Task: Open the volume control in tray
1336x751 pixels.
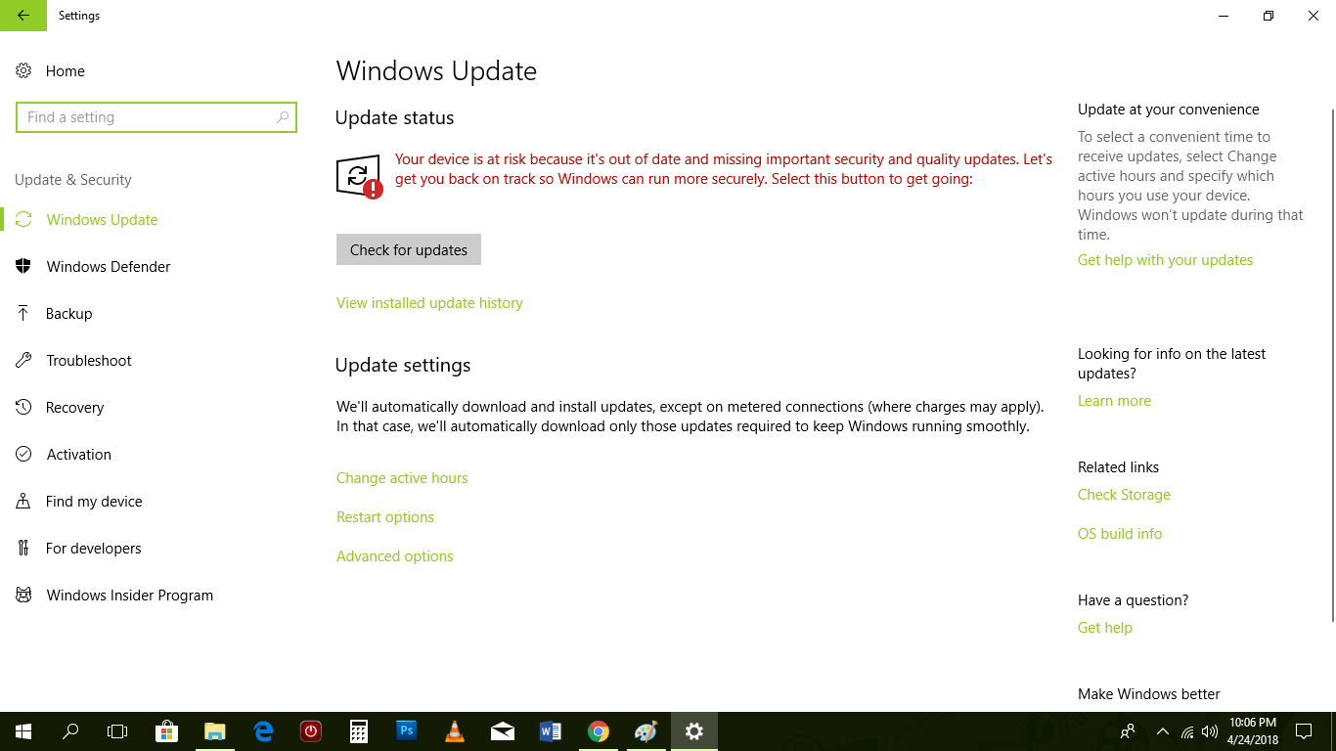Action: coord(1210,731)
